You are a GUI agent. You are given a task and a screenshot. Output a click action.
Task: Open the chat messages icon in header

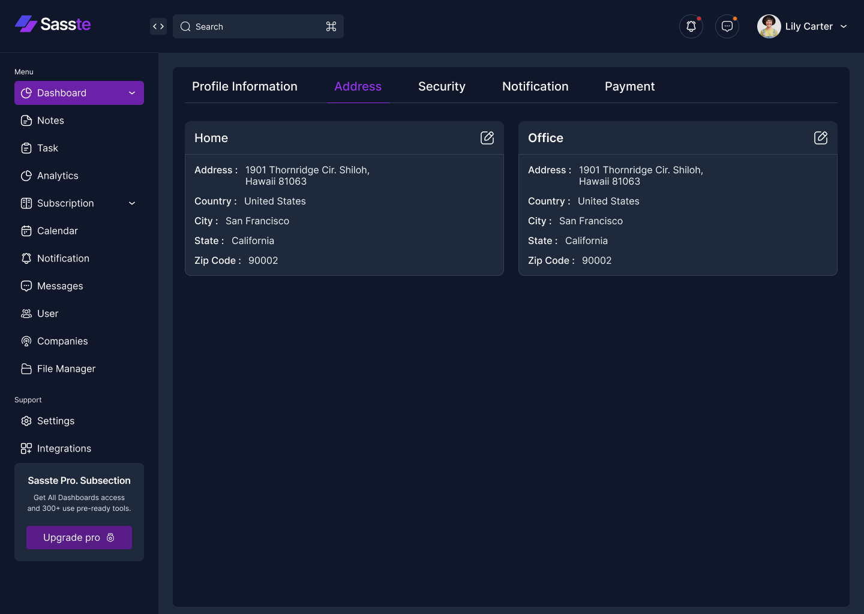[x=727, y=26]
